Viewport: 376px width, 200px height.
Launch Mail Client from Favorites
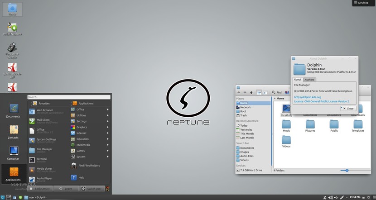click(48, 121)
